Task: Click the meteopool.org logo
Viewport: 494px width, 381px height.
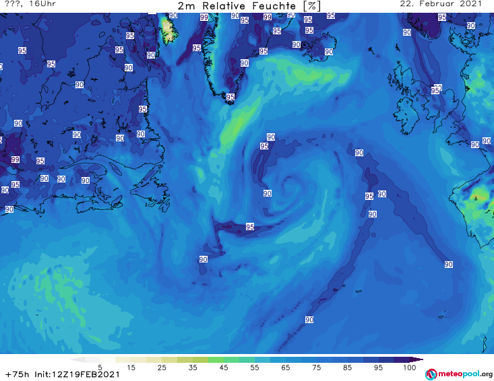Action: click(459, 374)
